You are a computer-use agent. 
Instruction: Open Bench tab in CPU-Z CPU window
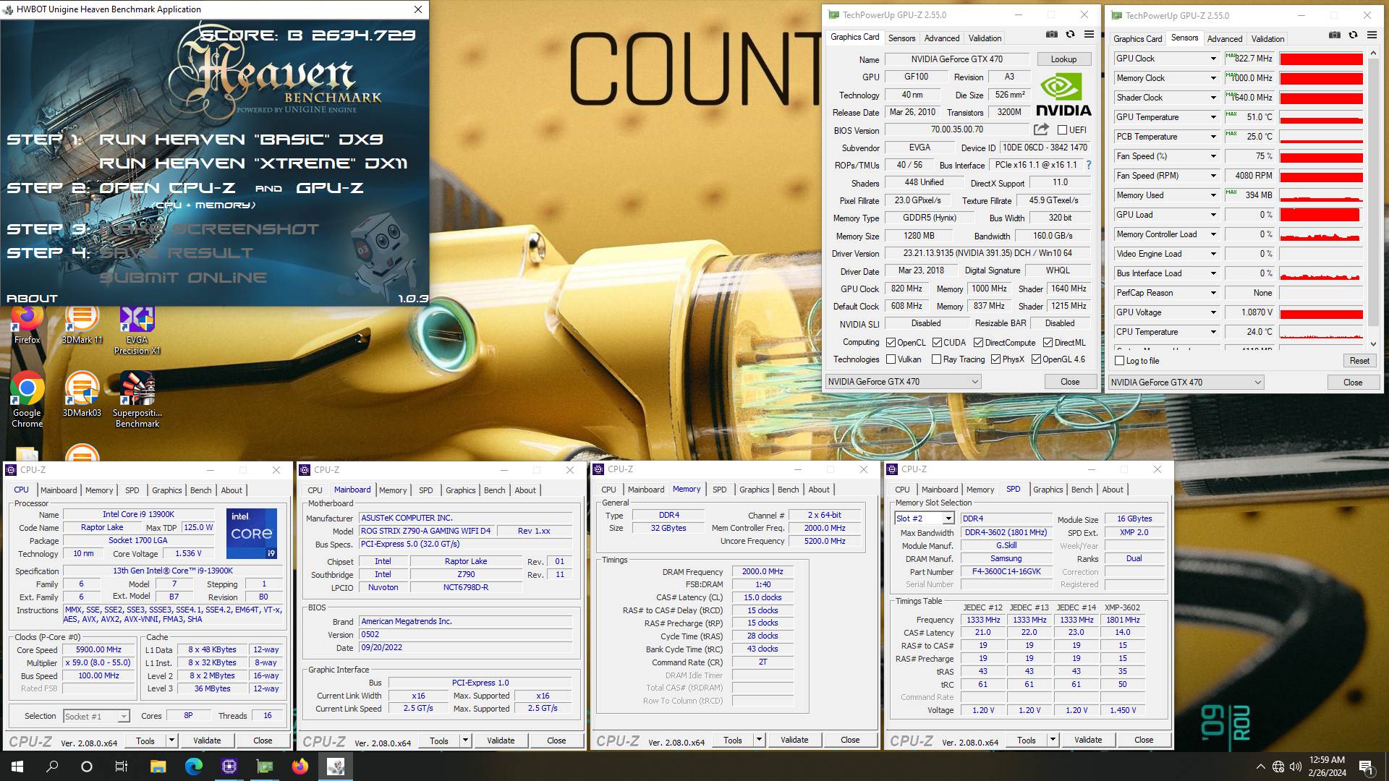coord(200,490)
